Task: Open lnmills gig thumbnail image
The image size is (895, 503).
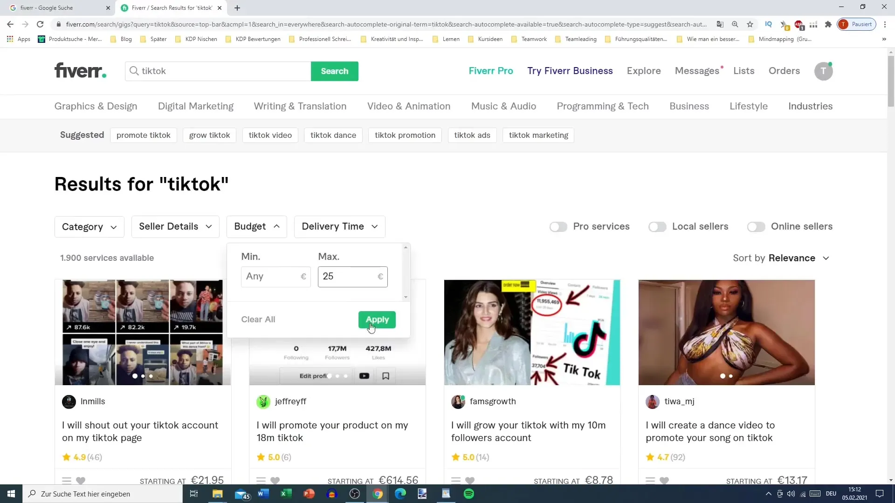Action: 143,333
